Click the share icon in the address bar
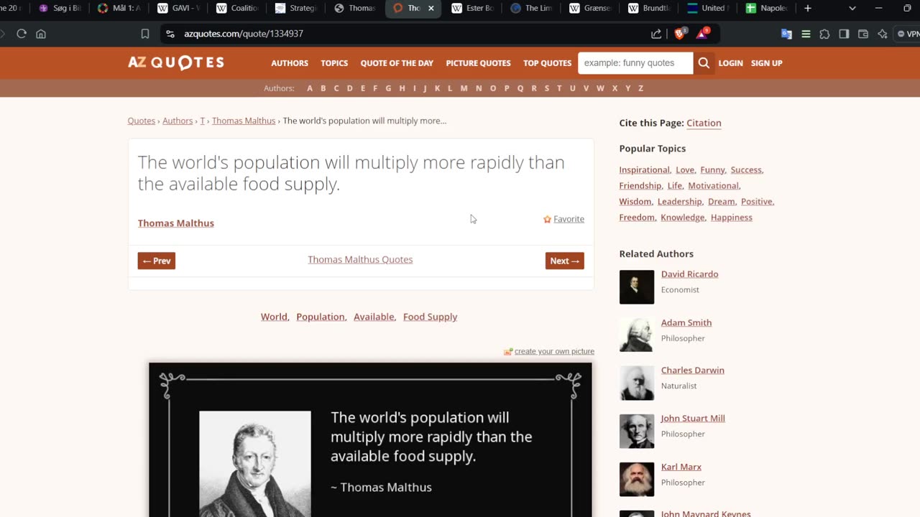 [x=656, y=34]
